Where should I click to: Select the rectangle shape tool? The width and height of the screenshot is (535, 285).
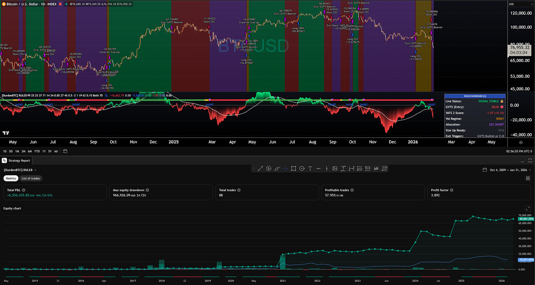[294, 168]
